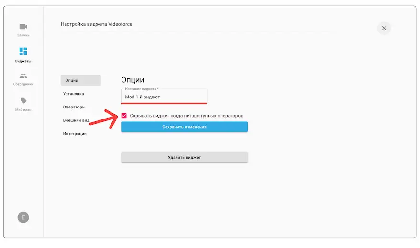Open the Внешний вид tab
The height and width of the screenshot is (248, 420).
click(x=77, y=120)
